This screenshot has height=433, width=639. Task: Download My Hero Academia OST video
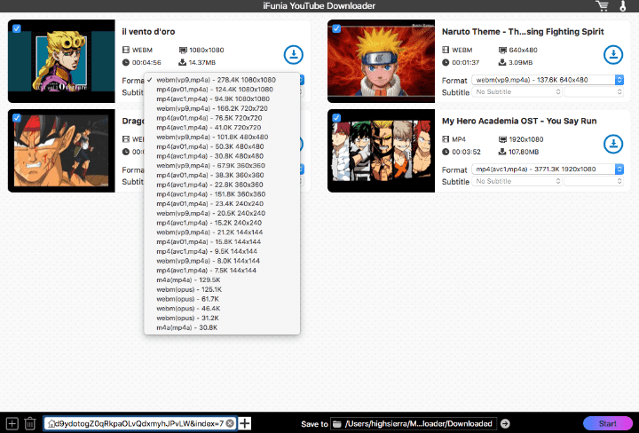(612, 144)
